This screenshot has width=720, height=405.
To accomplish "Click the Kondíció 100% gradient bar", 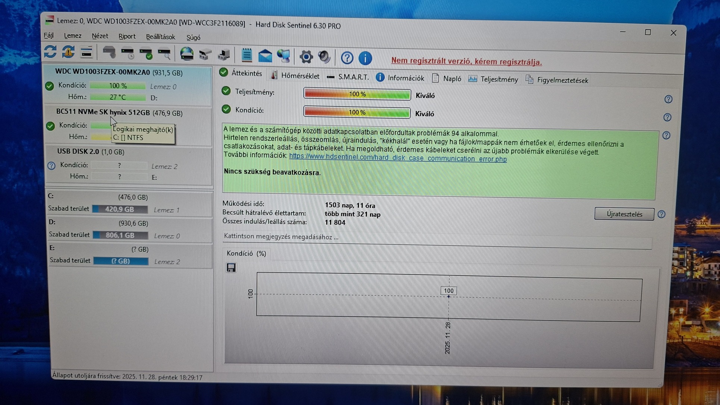I will (357, 113).
